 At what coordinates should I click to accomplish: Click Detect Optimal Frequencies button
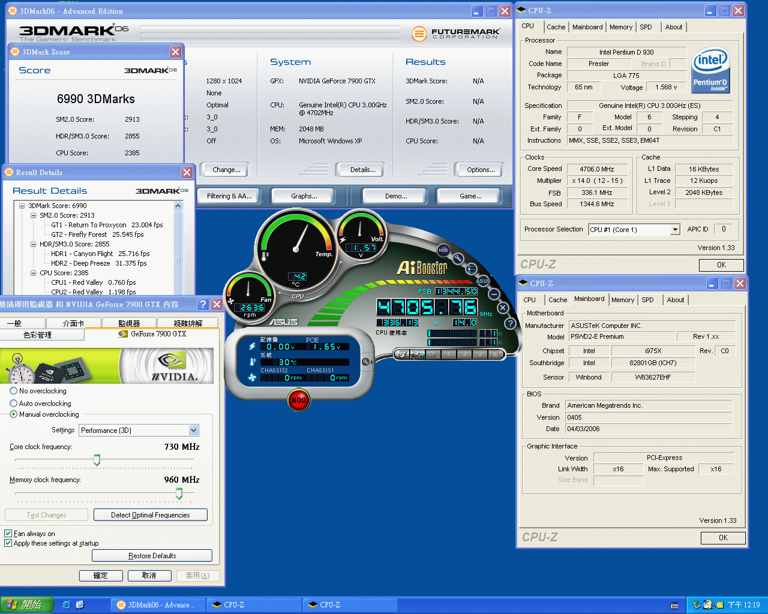point(151,515)
